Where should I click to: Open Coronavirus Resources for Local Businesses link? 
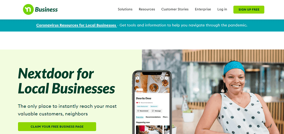(76, 25)
